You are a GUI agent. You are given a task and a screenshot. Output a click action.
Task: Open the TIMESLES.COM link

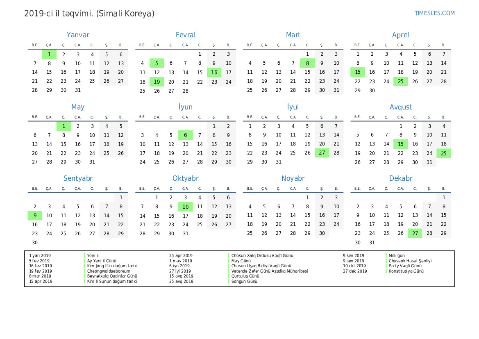point(434,13)
